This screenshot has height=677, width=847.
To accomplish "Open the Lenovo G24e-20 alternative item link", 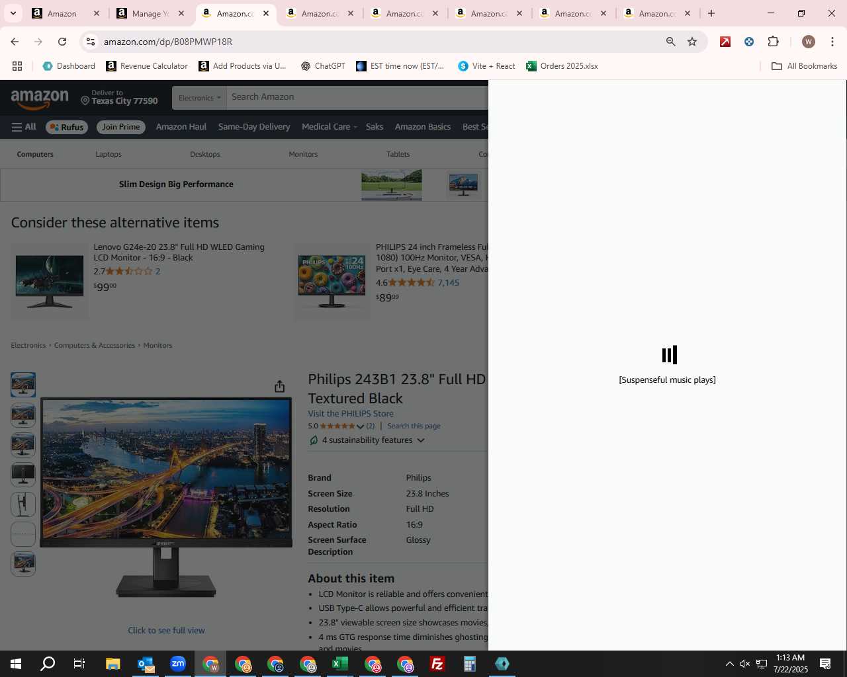I will 179,253.
